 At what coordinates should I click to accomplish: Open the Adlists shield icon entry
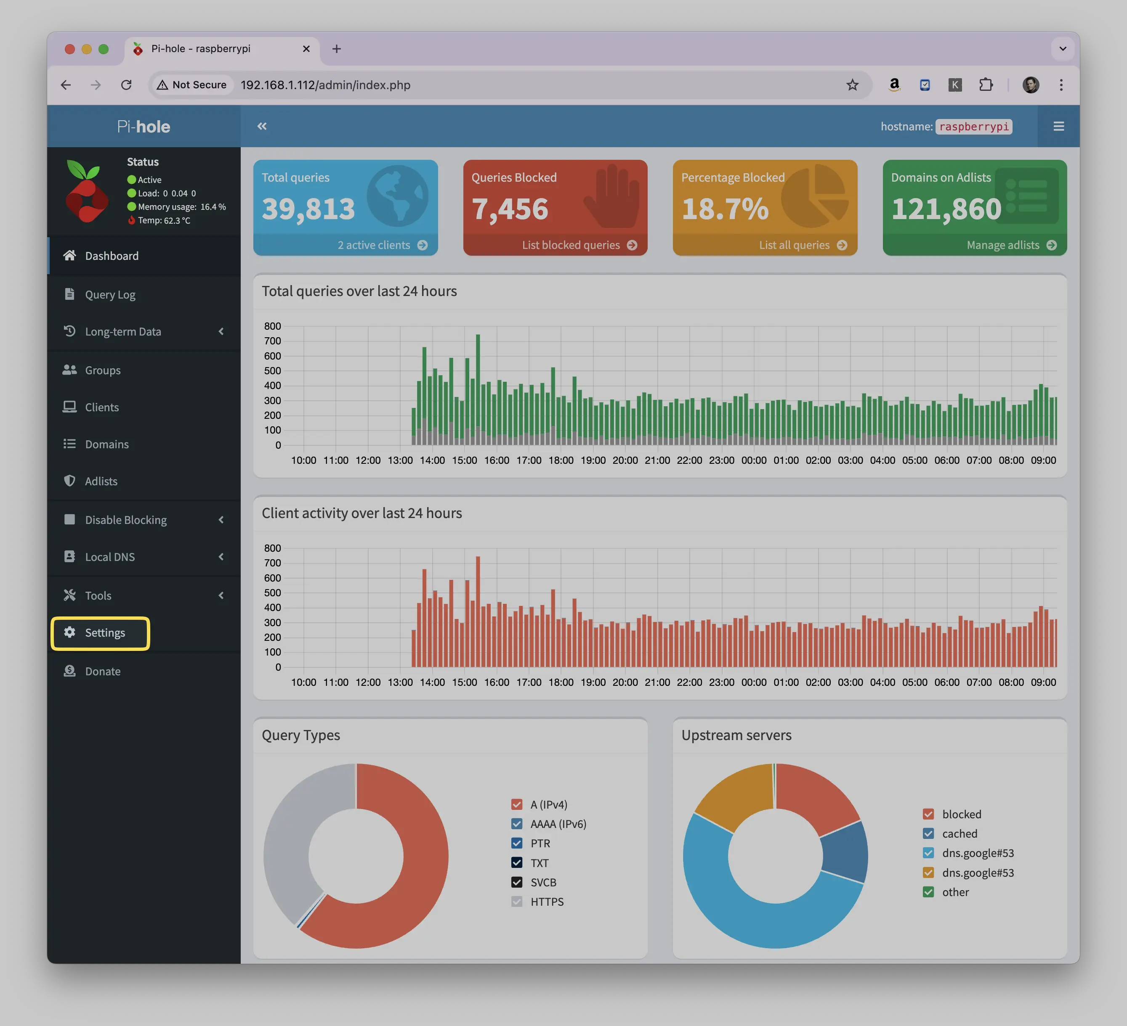(69, 481)
